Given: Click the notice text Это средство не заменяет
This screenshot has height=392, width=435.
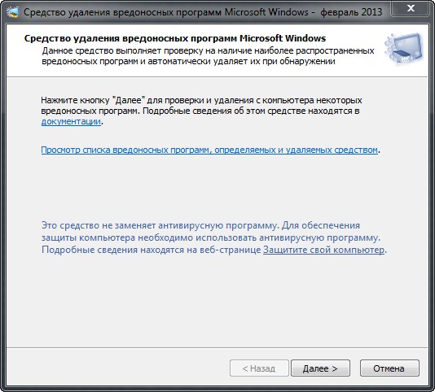Looking at the screenshot, I should click(x=214, y=237).
